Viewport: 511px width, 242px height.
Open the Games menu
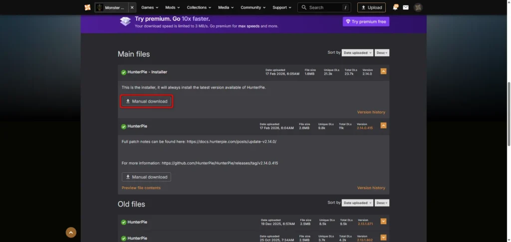pyautogui.click(x=150, y=7)
